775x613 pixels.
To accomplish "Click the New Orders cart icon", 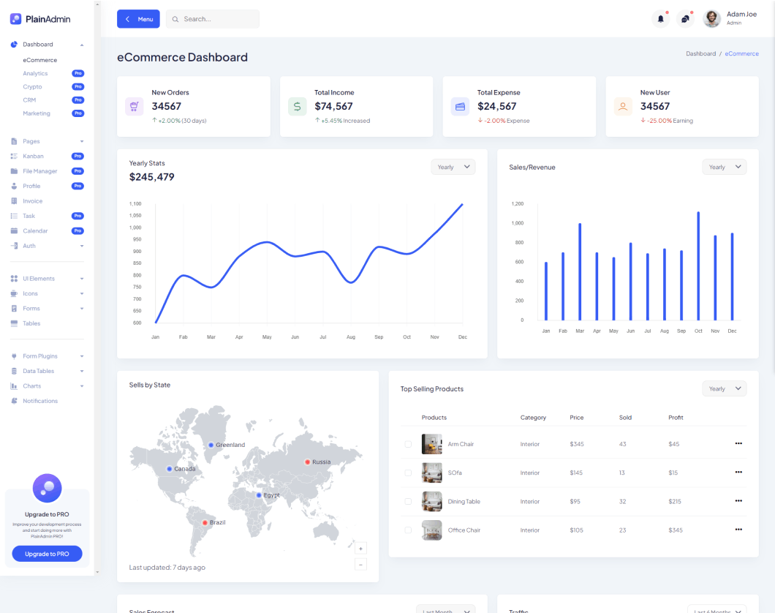I will coord(134,106).
